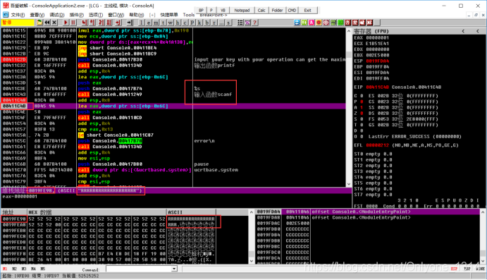The image size is (487, 280).
Task: Click the red question mark help icon
Action: pos(255,23)
